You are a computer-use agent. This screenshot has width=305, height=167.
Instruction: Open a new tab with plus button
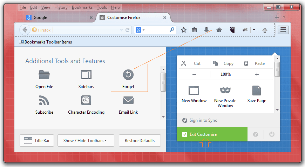pos(277,17)
